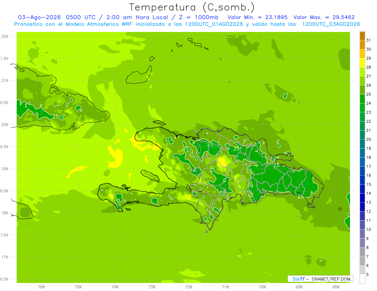Click the legend value 14
The image size is (377, 291).
(x=369, y=193)
